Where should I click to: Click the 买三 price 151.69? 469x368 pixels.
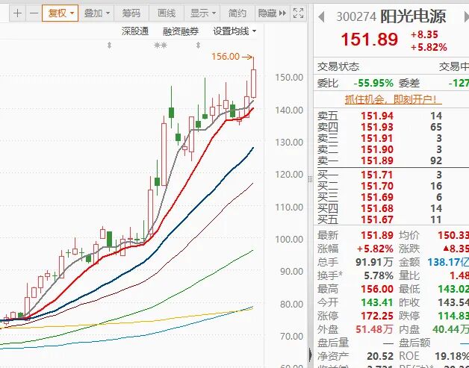pyautogui.click(x=377, y=197)
